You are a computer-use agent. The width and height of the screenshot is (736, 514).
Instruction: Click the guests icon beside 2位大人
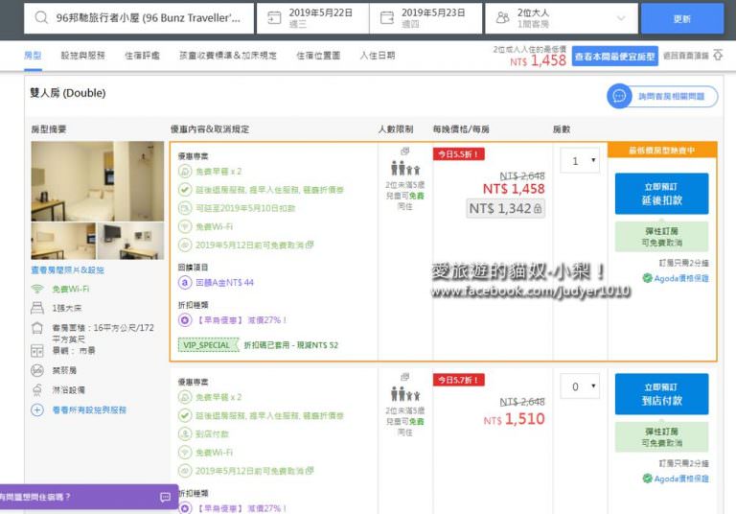coord(504,17)
